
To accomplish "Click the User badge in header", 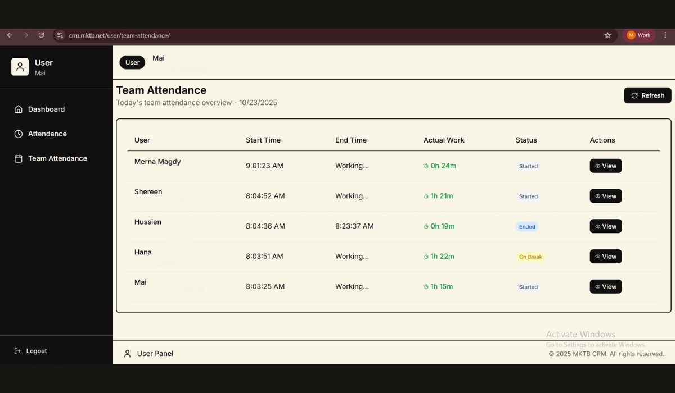I will (x=132, y=63).
